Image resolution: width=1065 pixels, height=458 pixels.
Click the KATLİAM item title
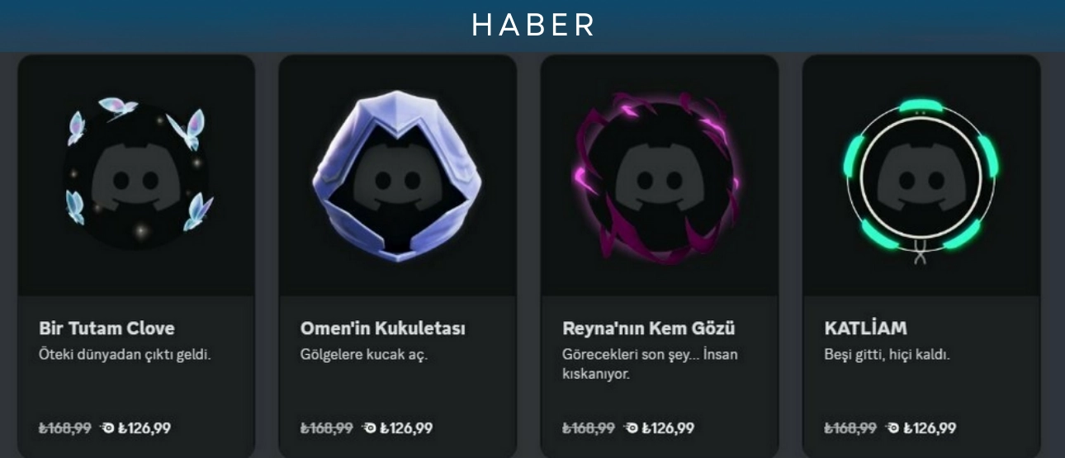click(865, 328)
